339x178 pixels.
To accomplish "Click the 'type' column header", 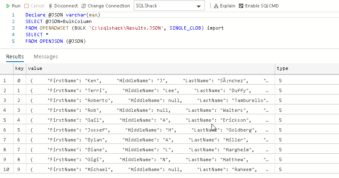I will tap(282, 68).
